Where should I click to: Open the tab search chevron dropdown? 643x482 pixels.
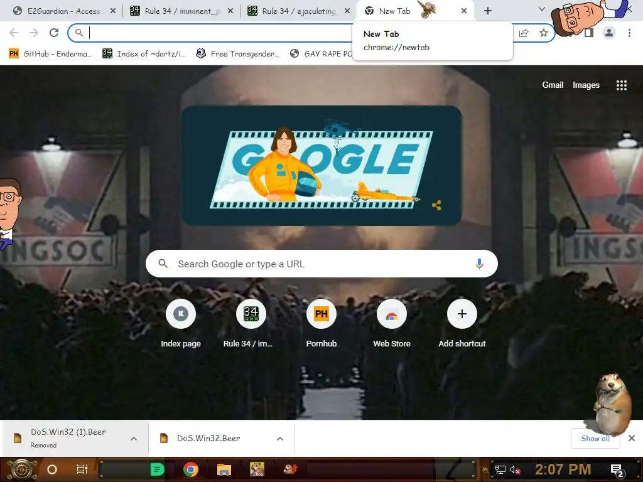point(542,9)
